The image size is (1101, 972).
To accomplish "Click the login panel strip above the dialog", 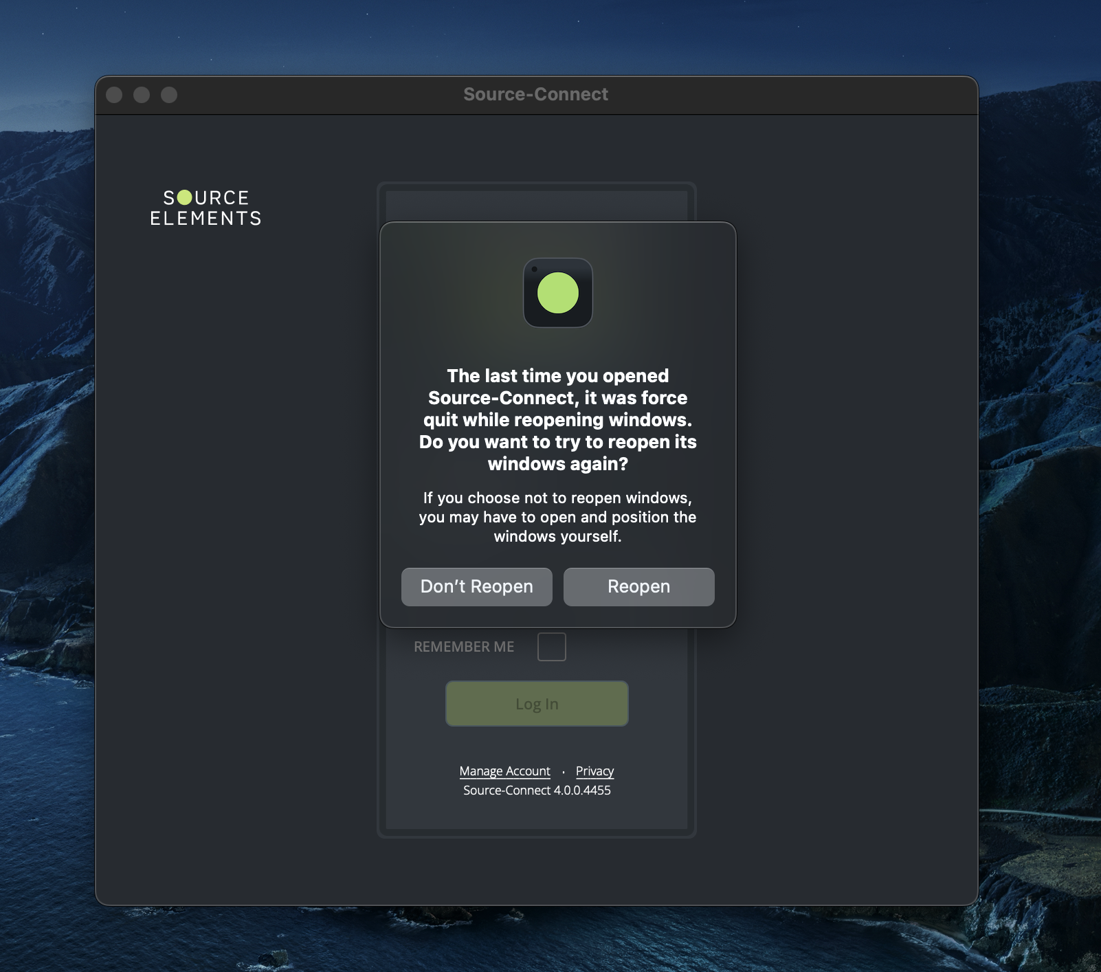I will click(x=536, y=205).
